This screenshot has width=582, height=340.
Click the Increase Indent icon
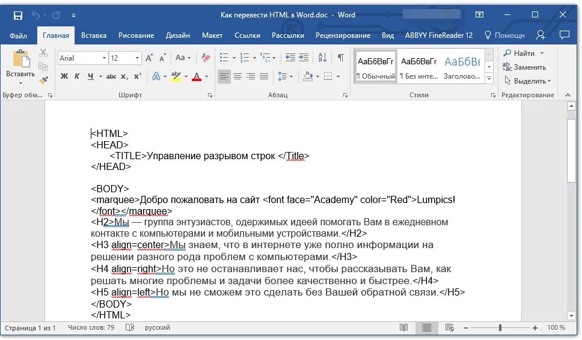click(x=304, y=58)
